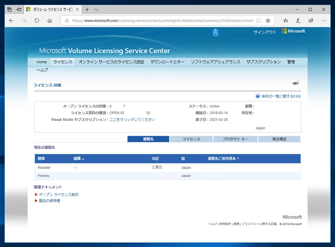Open 管理 menu item

click(291, 62)
